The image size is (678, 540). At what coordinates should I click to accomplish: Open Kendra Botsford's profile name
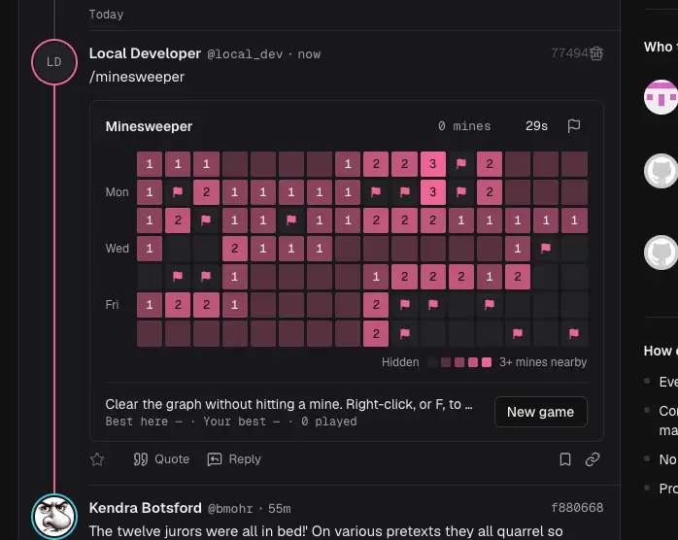(146, 508)
